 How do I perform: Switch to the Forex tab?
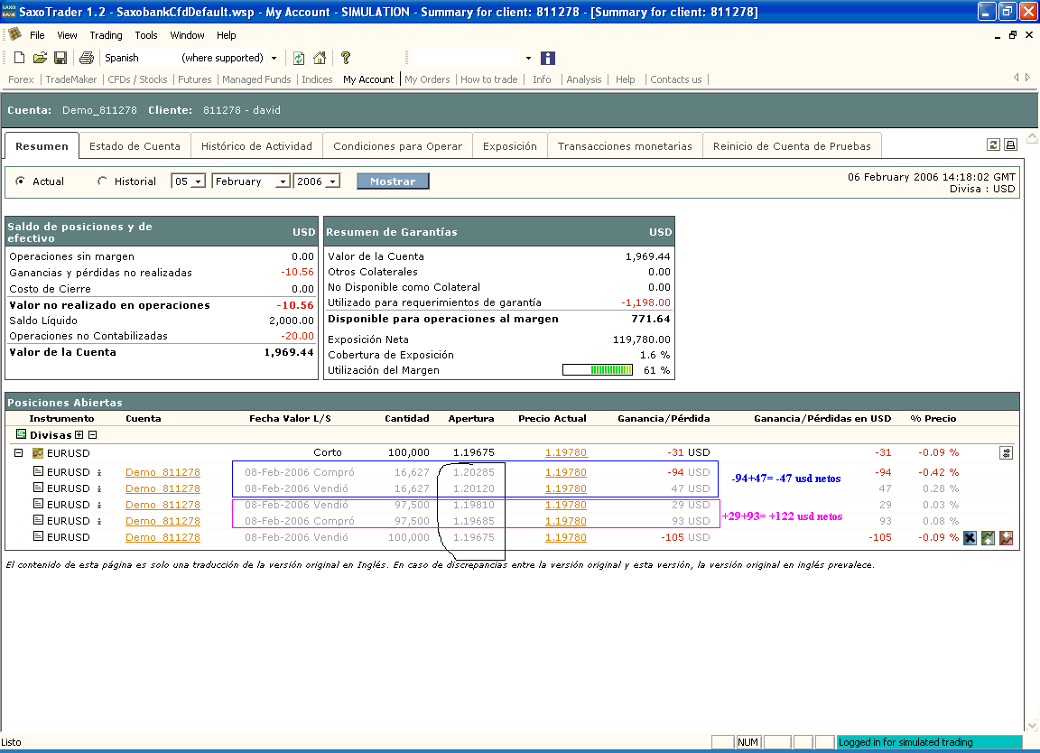(21, 79)
